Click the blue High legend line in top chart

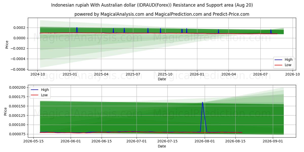[279, 60]
